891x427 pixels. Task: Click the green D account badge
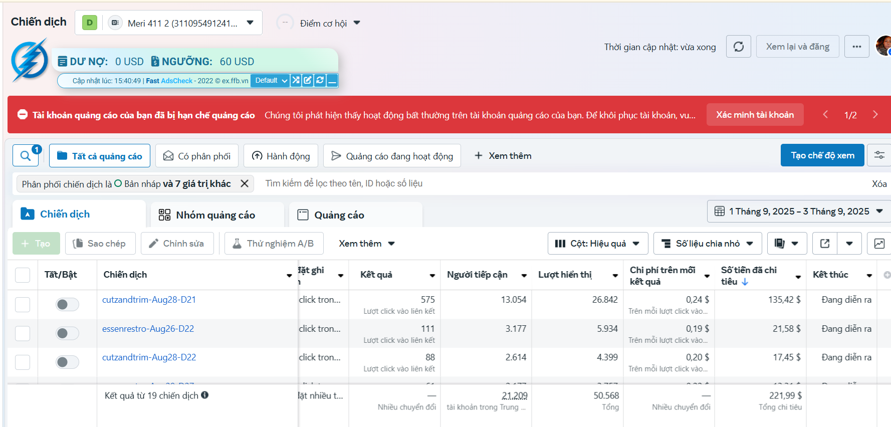(90, 23)
